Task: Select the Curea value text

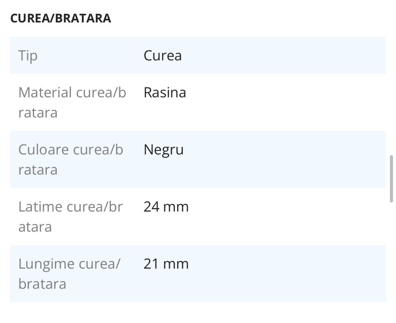Action: tap(163, 55)
